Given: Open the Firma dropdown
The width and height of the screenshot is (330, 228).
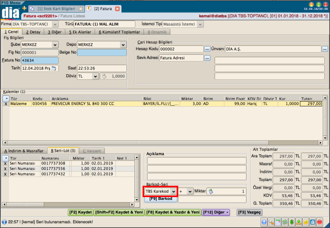Looking at the screenshot, I should 55,24.
